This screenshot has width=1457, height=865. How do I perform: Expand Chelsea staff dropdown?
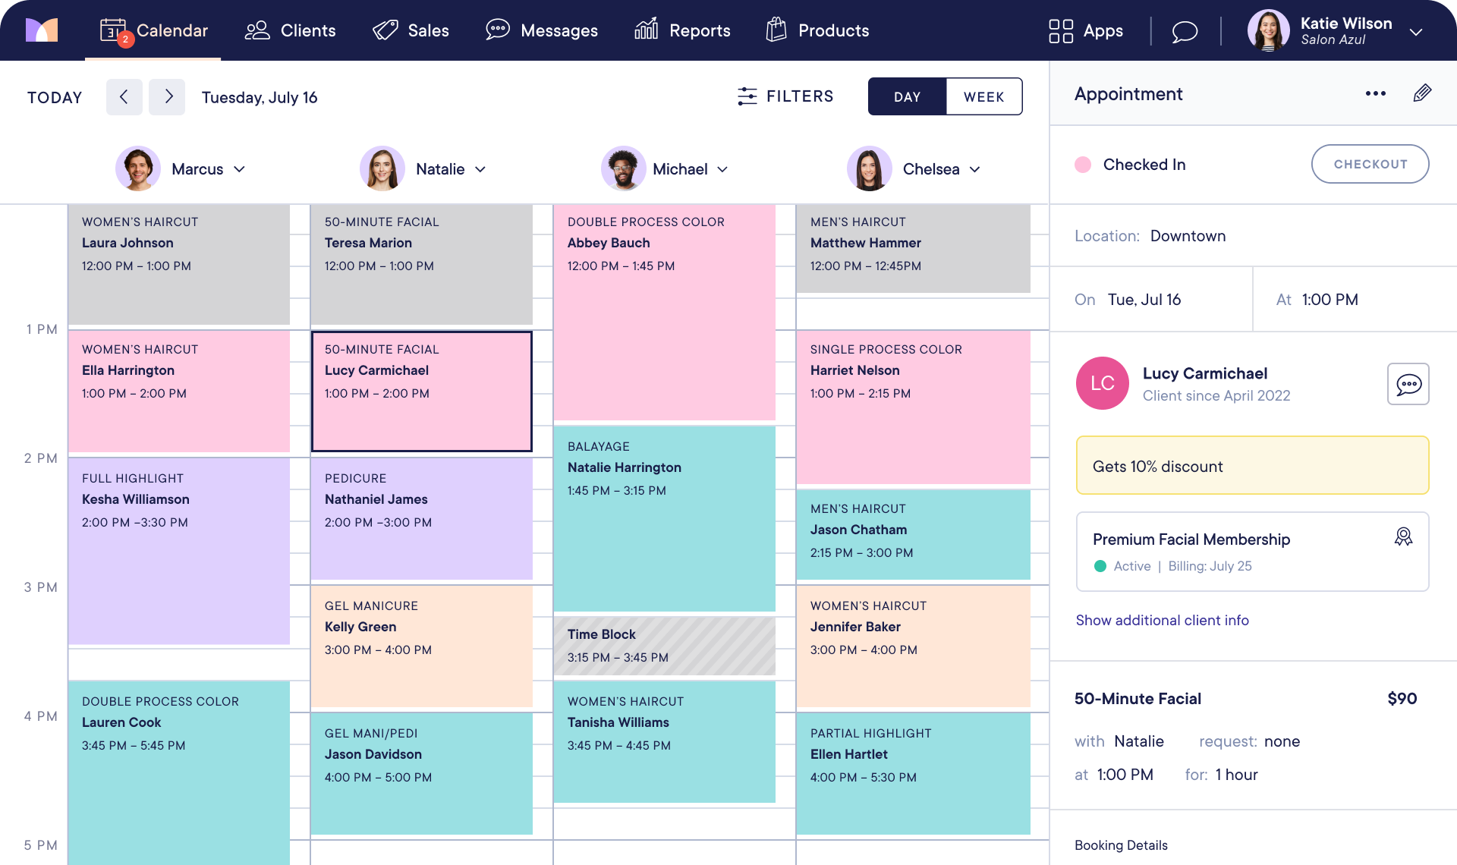(x=975, y=169)
